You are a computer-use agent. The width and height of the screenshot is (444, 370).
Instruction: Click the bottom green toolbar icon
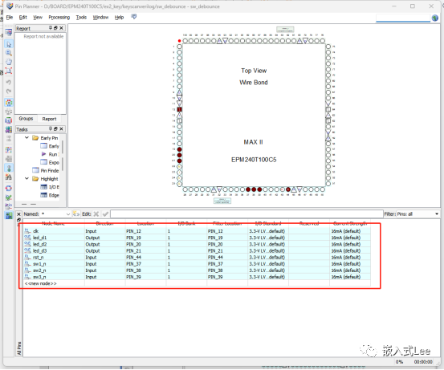click(x=9, y=216)
